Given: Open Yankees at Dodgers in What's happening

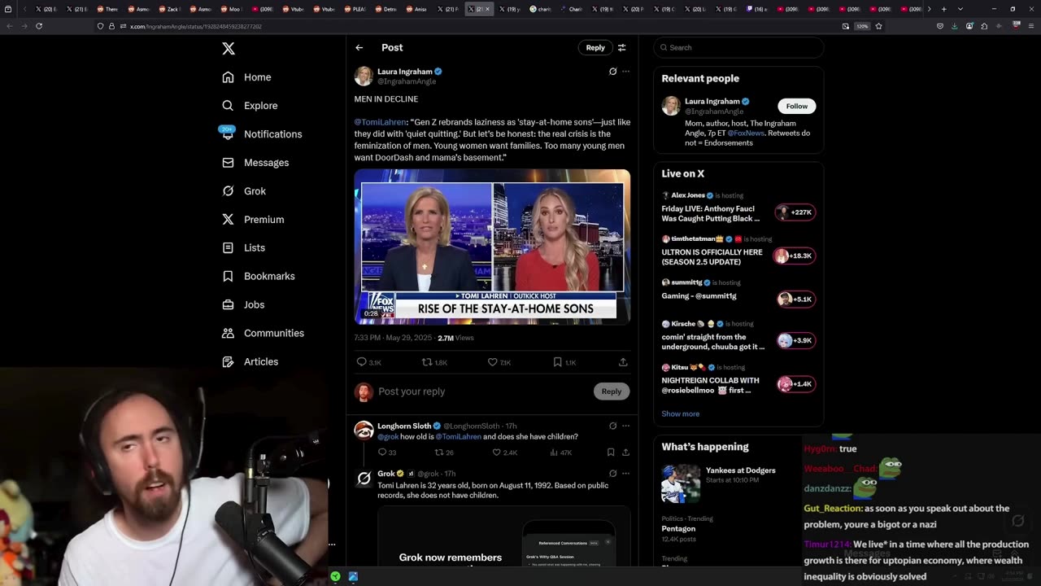Looking at the screenshot, I should coord(738,483).
